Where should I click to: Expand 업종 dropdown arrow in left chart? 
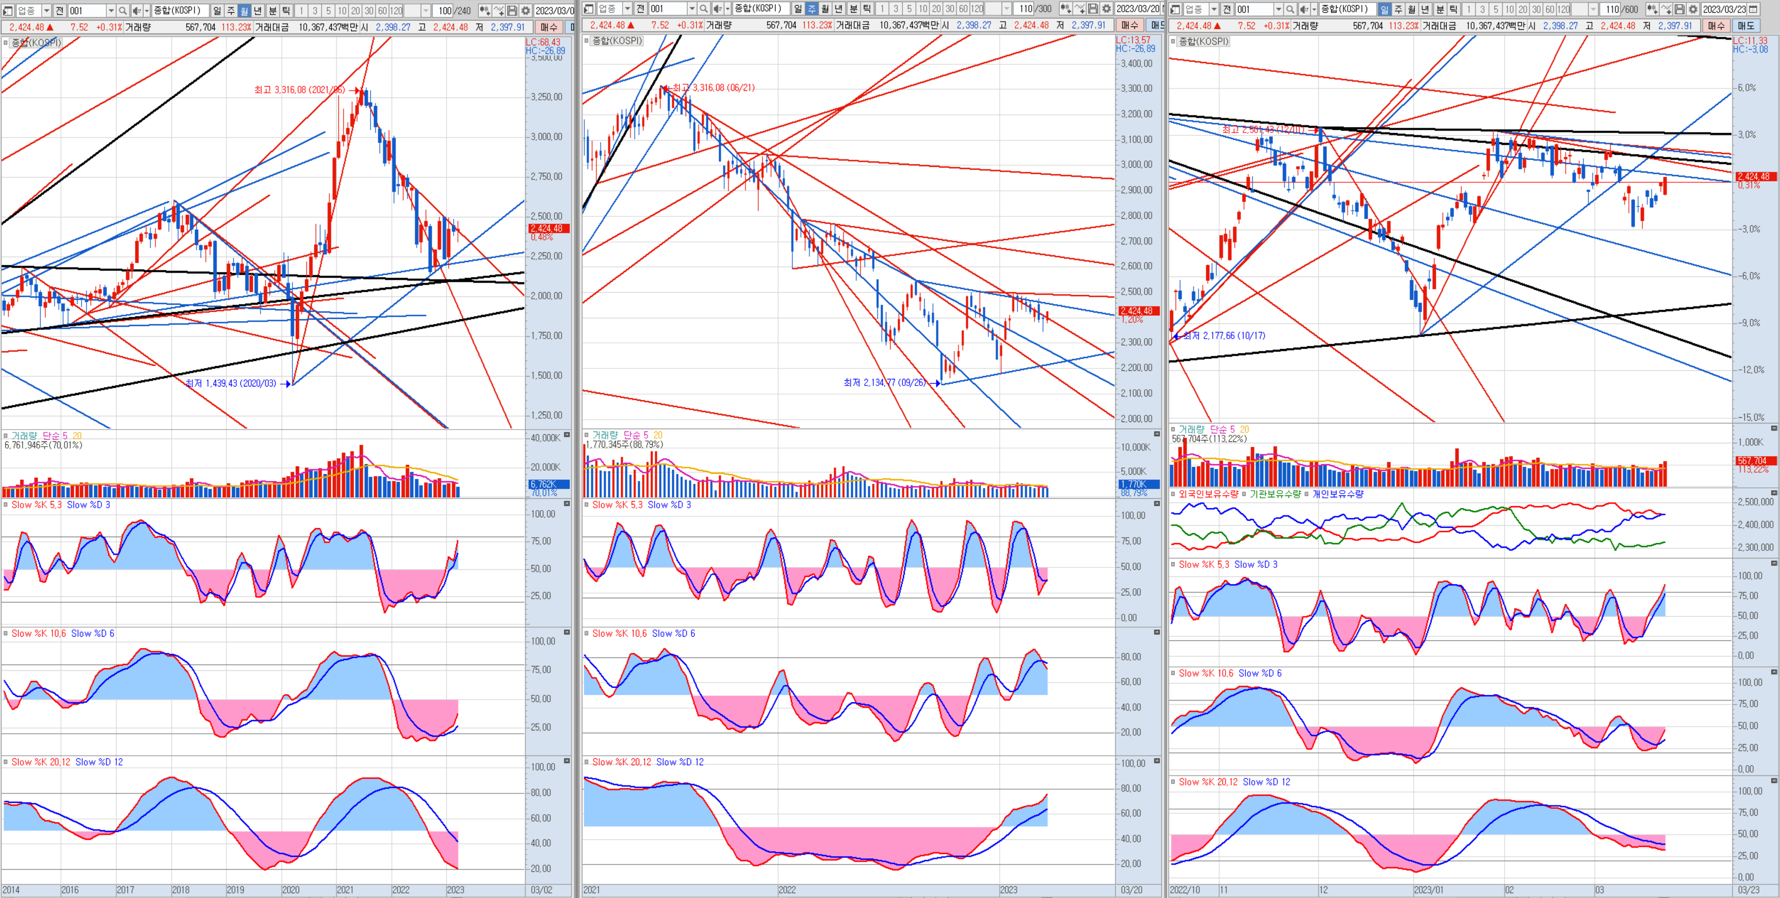pyautogui.click(x=46, y=10)
